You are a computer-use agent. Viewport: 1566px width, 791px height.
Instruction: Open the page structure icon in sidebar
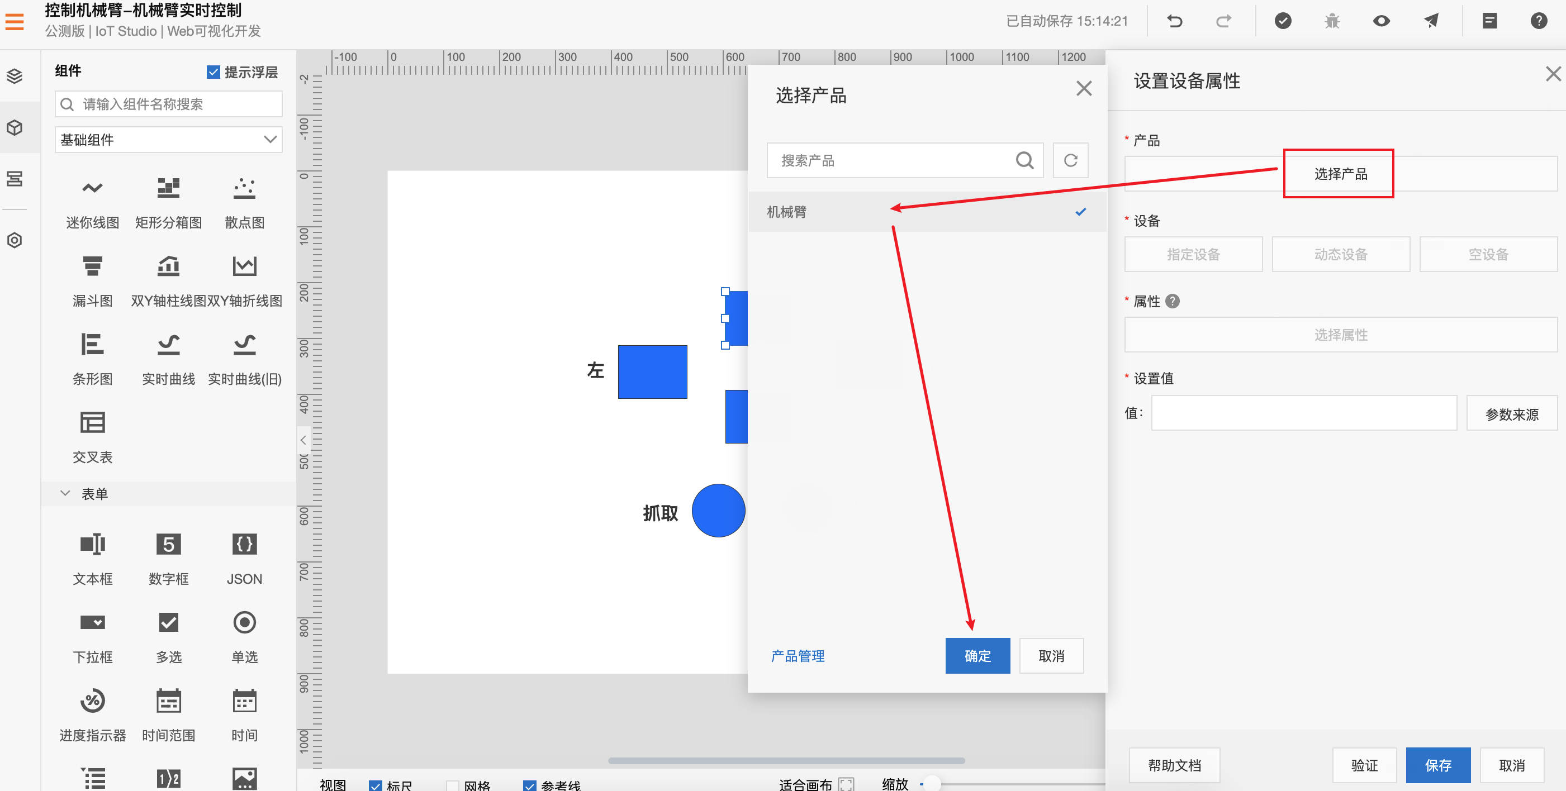click(15, 179)
